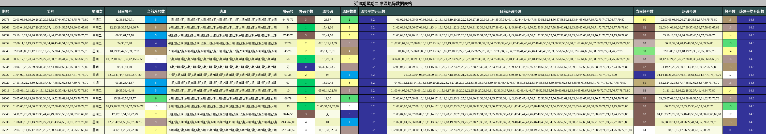This screenshot has width=766, height=134.
Task: Click cold numbers cell 15,29,48,58,65,77
Action: [125, 98]
